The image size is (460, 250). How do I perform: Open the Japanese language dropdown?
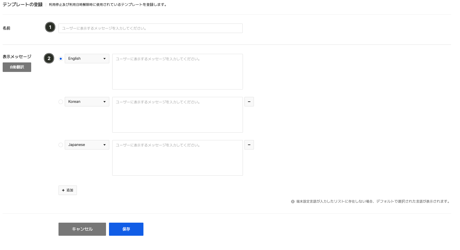(x=87, y=145)
